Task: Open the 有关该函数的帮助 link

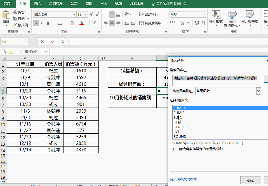Action: coord(183,179)
